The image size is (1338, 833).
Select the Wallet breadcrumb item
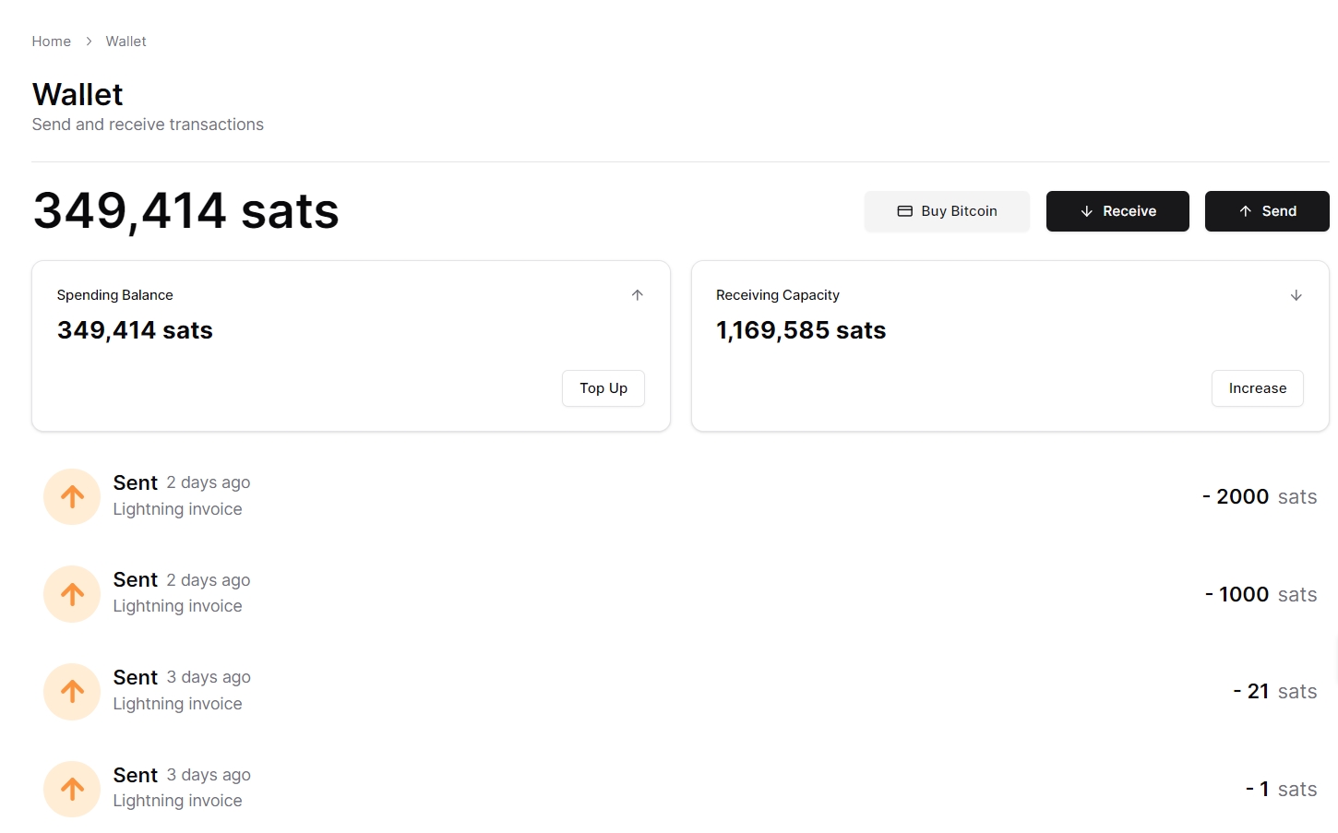click(125, 42)
